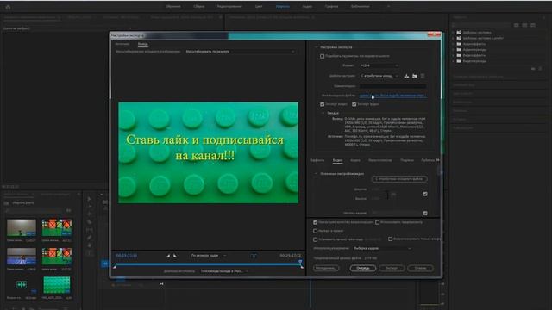The image size is (552, 310).
Task: Select the green Lego clip thumbnail in project
Action: (57, 285)
